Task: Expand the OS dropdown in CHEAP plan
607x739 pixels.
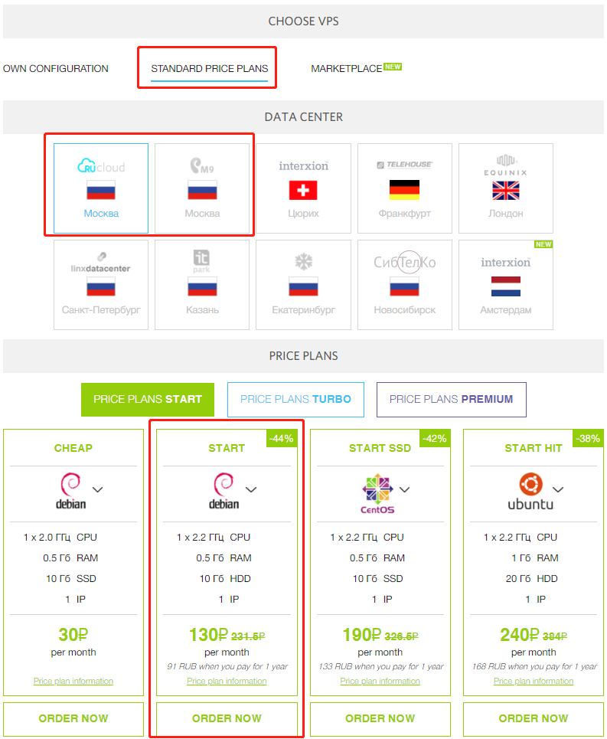Action: (97, 489)
